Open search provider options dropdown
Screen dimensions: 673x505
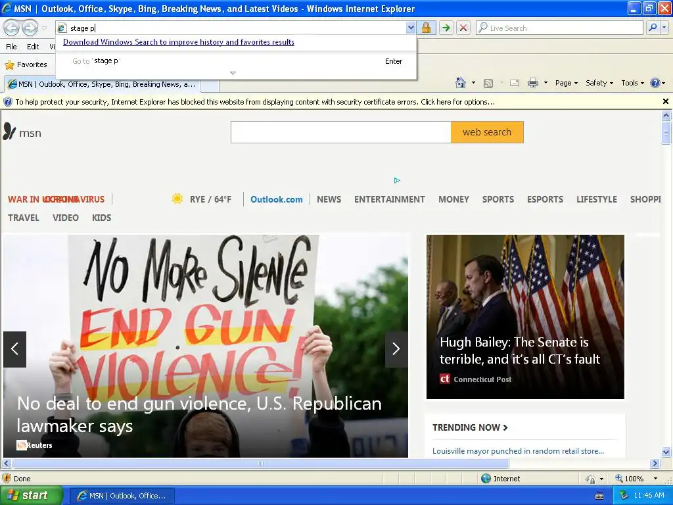click(664, 28)
